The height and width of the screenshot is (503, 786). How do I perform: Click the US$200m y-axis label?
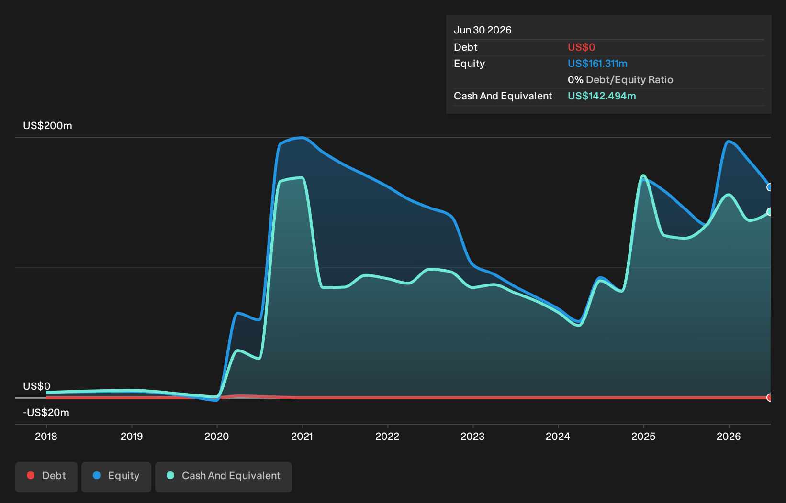click(x=47, y=126)
